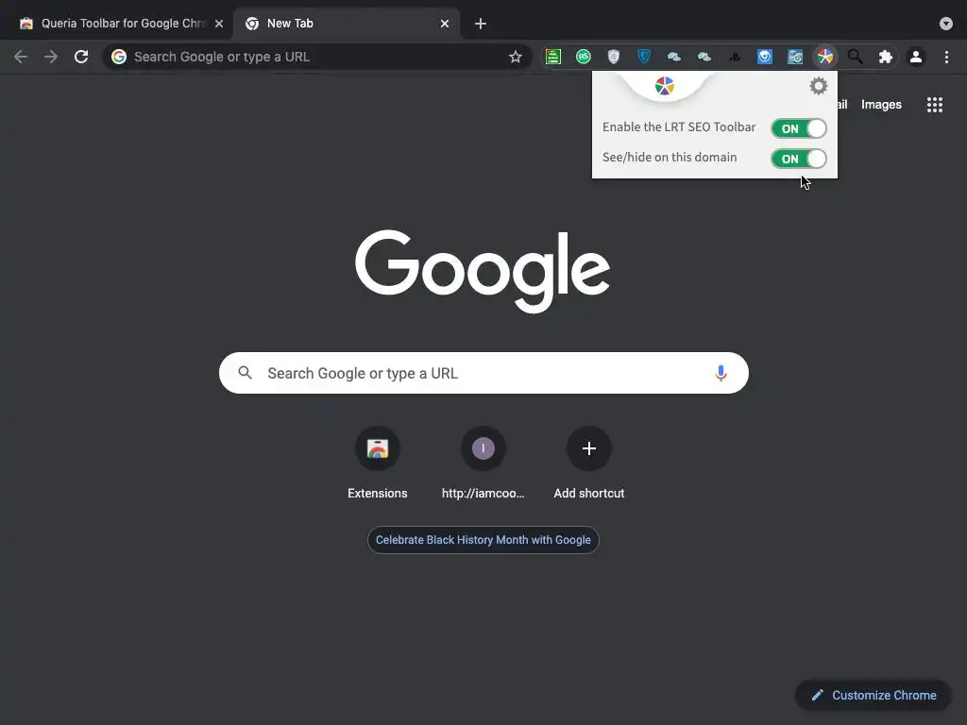Click "See/hide on this domain" label
Image resolution: width=967 pixels, height=725 pixels.
point(670,158)
